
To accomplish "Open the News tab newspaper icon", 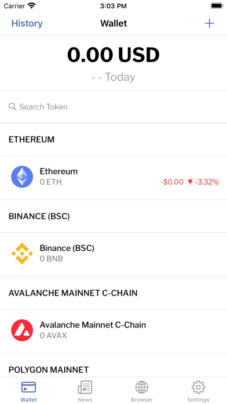I will (85, 387).
